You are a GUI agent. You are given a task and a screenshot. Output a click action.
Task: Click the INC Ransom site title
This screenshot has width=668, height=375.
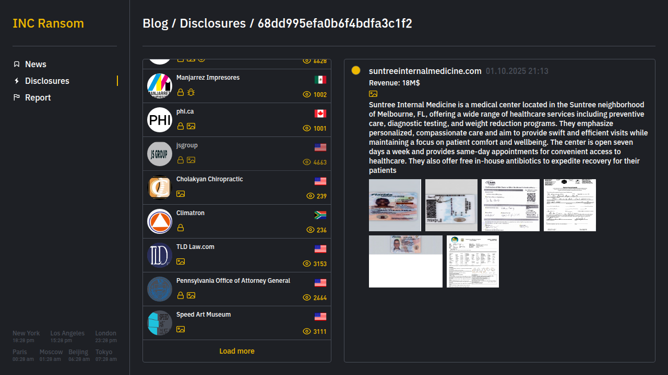coord(48,23)
